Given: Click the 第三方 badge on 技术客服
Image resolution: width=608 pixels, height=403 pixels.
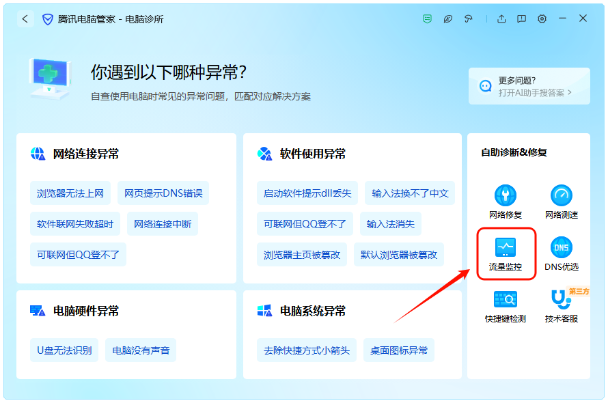Looking at the screenshot, I should click(x=578, y=291).
